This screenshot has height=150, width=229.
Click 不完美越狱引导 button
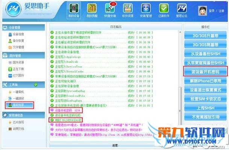(x=205, y=117)
